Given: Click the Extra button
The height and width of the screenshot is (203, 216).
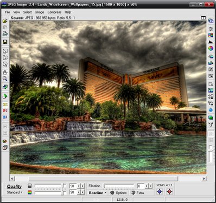Looking at the screenshot, I should point(137,193).
